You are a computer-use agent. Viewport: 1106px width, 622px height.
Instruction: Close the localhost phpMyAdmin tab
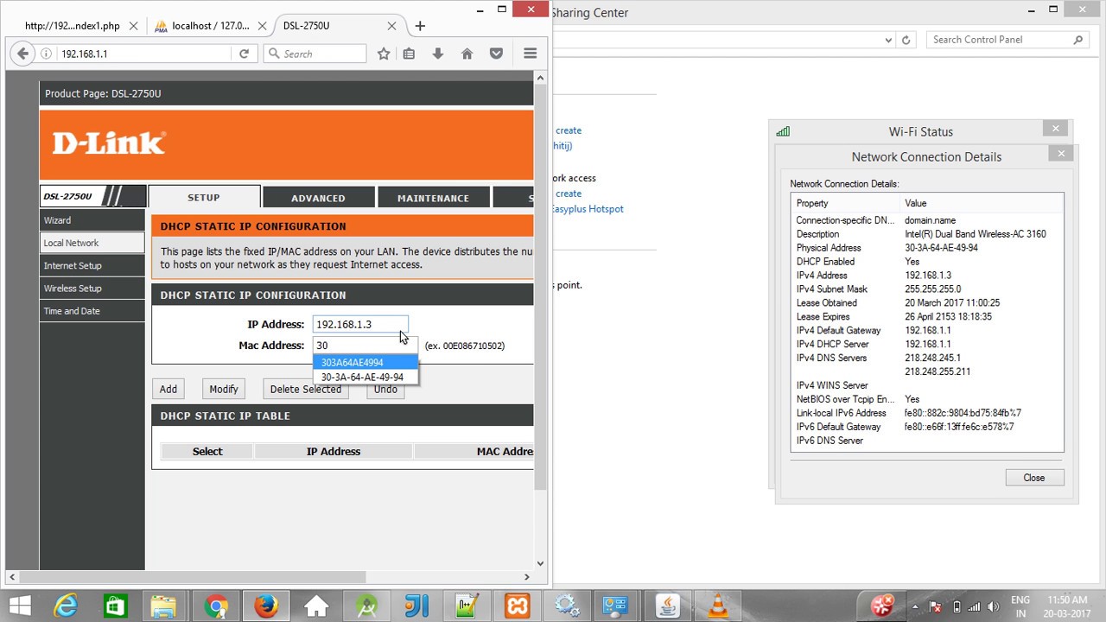point(263,26)
